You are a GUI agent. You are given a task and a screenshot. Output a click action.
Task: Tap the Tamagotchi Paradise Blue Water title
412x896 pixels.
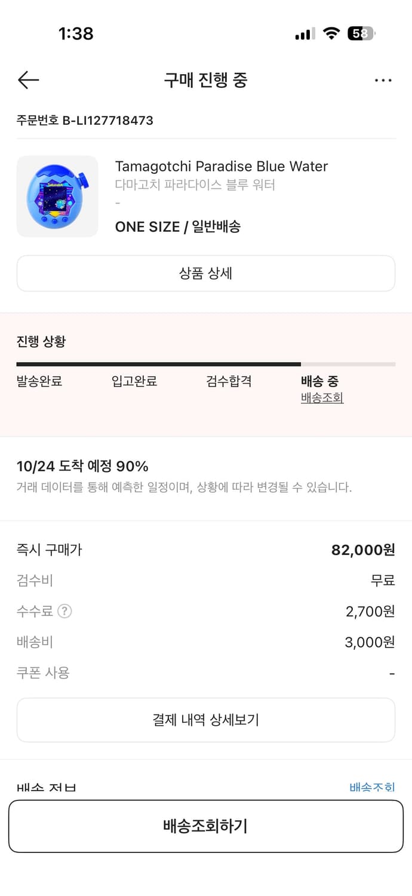click(222, 166)
